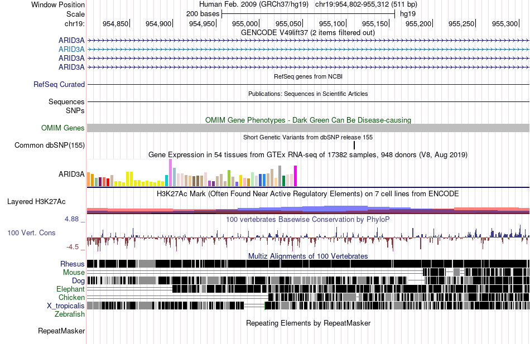Select the Rhesus alignment label
Viewport: 530px width, 344px height.
[73, 264]
